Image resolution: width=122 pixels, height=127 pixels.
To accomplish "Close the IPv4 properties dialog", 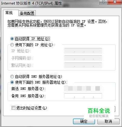I will pos(115,2).
